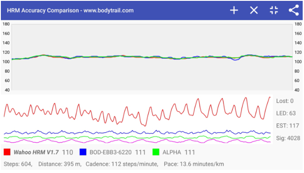The image size is (304, 173).
Task: Tap the EST: 117 readout
Action: coord(288,126)
